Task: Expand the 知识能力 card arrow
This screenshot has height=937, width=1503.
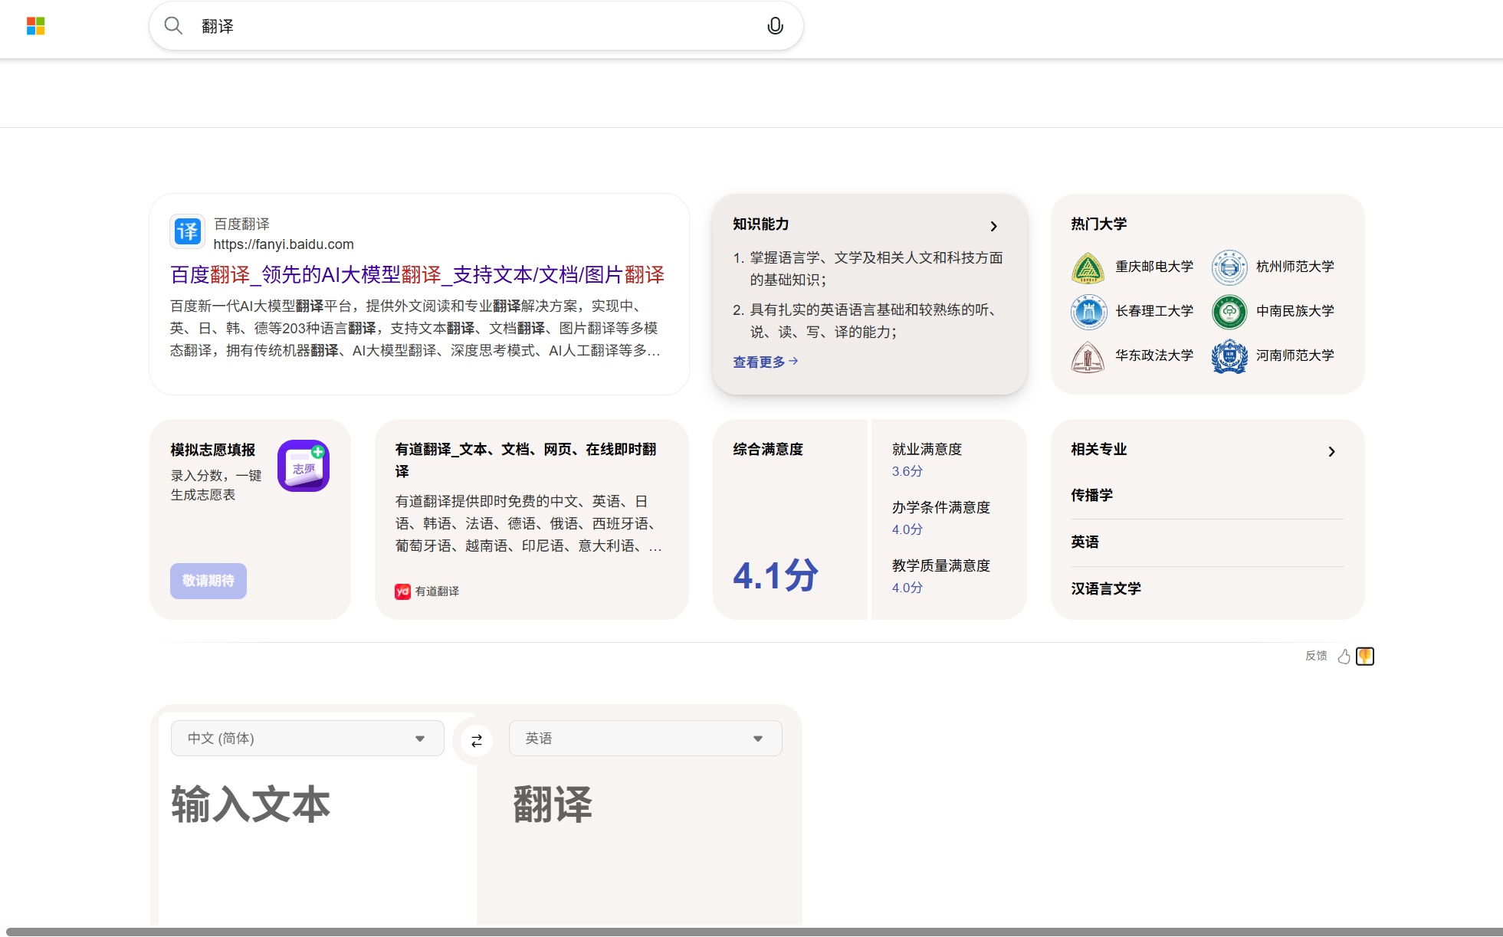Action: pos(993,226)
